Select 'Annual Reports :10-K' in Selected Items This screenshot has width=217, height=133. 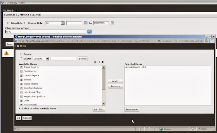pyautogui.click(x=136, y=67)
